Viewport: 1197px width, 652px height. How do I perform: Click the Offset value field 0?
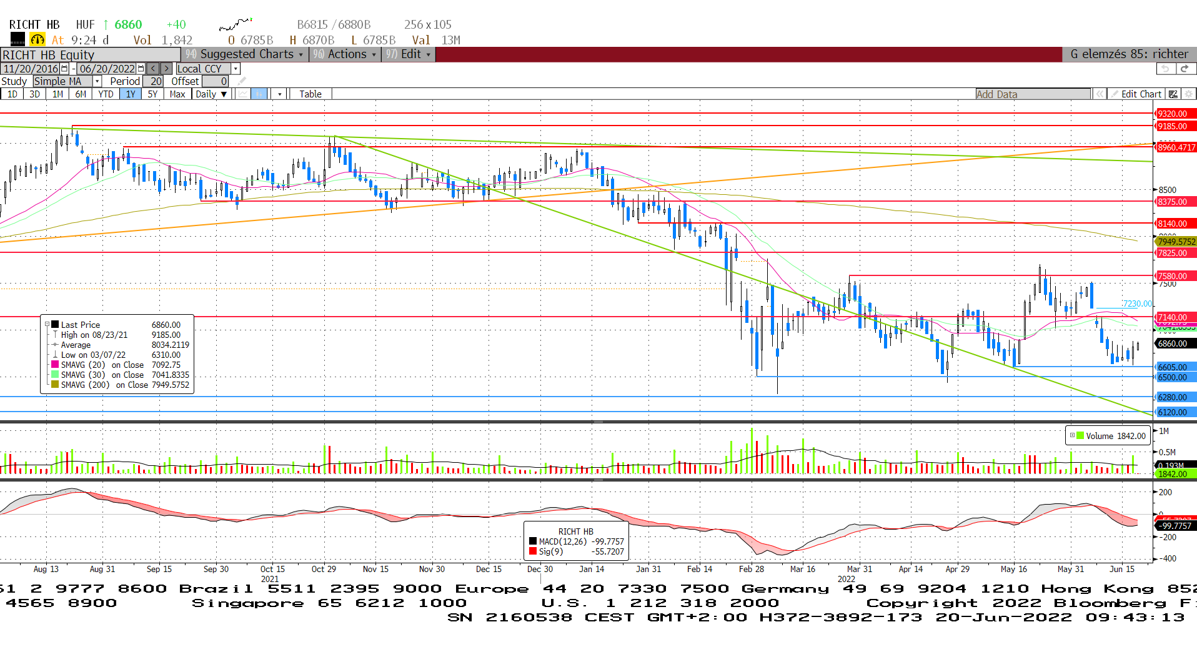click(215, 81)
